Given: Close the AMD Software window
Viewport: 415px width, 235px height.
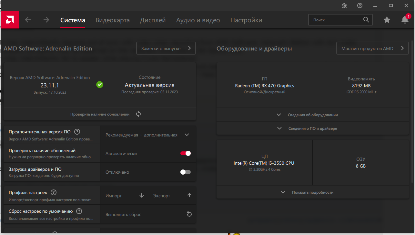Looking at the screenshot, I should point(406,5).
